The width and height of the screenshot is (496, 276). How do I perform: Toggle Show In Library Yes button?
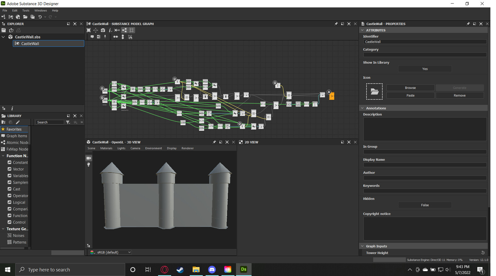pyautogui.click(x=425, y=69)
